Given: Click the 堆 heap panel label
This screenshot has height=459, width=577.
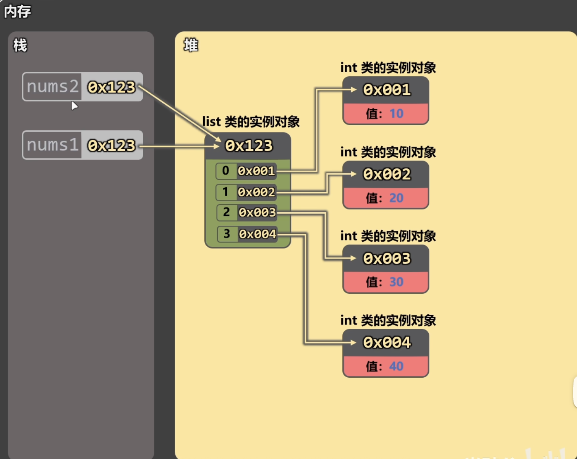Looking at the screenshot, I should click(x=191, y=45).
